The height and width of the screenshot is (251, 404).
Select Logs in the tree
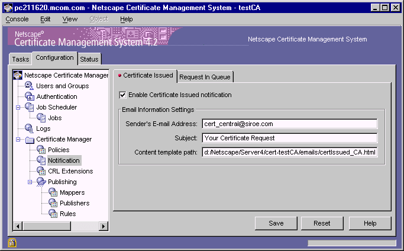(43, 128)
